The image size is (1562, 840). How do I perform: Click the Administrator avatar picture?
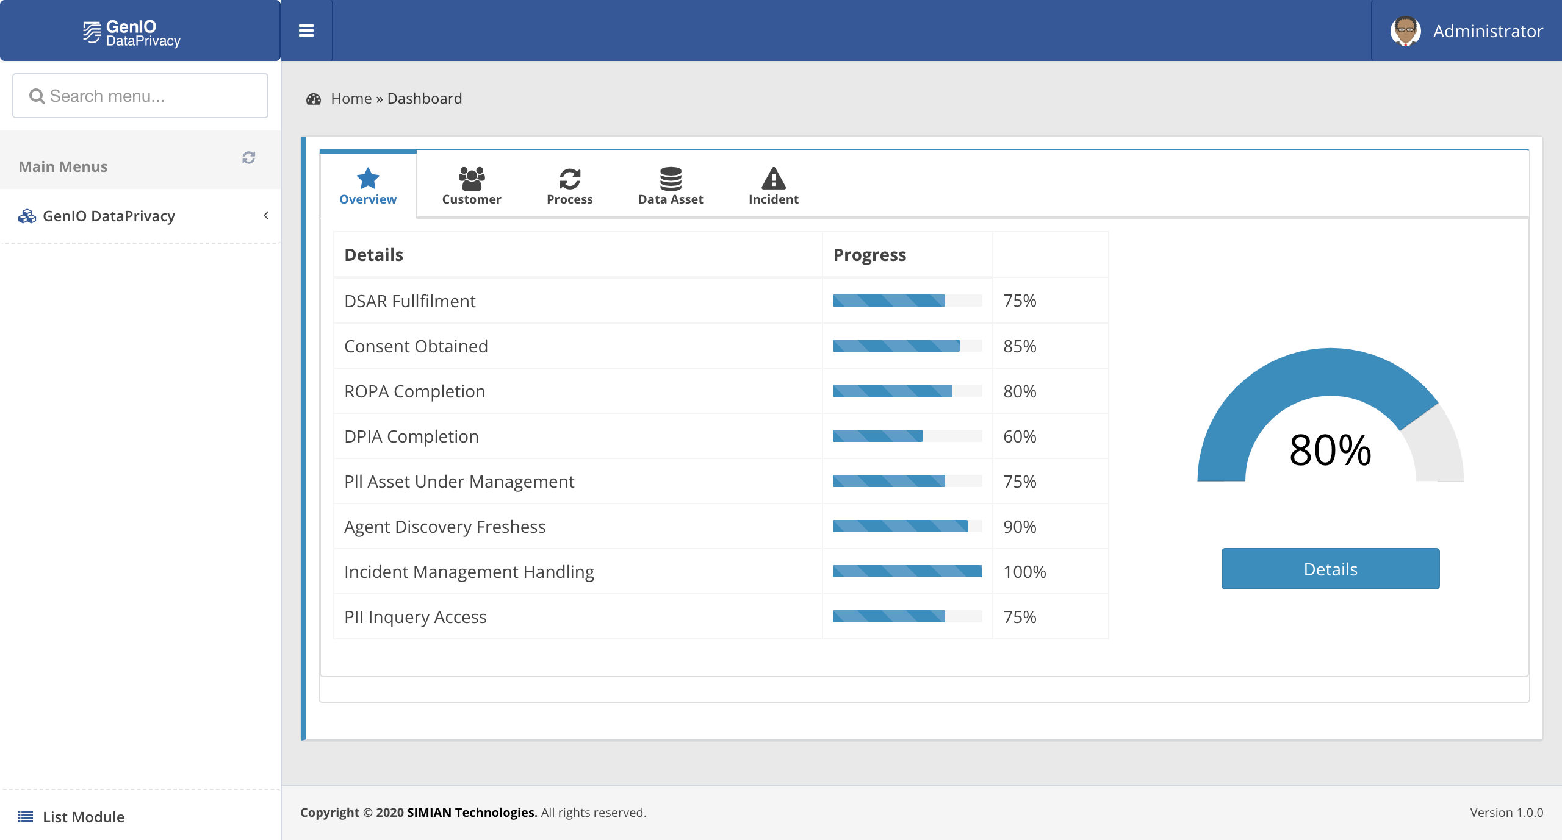point(1405,31)
